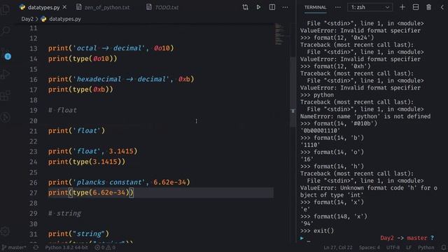Click in line print(type(6.62e-34))
Image resolution: width=448 pixels, height=252 pixels.
91,192
